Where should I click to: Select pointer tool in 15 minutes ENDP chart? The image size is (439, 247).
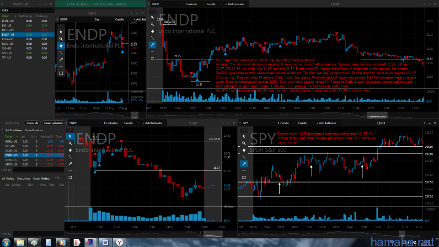pyautogui.click(x=70, y=136)
